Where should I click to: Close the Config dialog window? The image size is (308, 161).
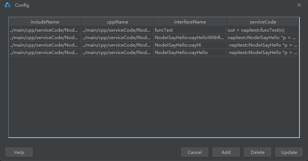coord(299,5)
